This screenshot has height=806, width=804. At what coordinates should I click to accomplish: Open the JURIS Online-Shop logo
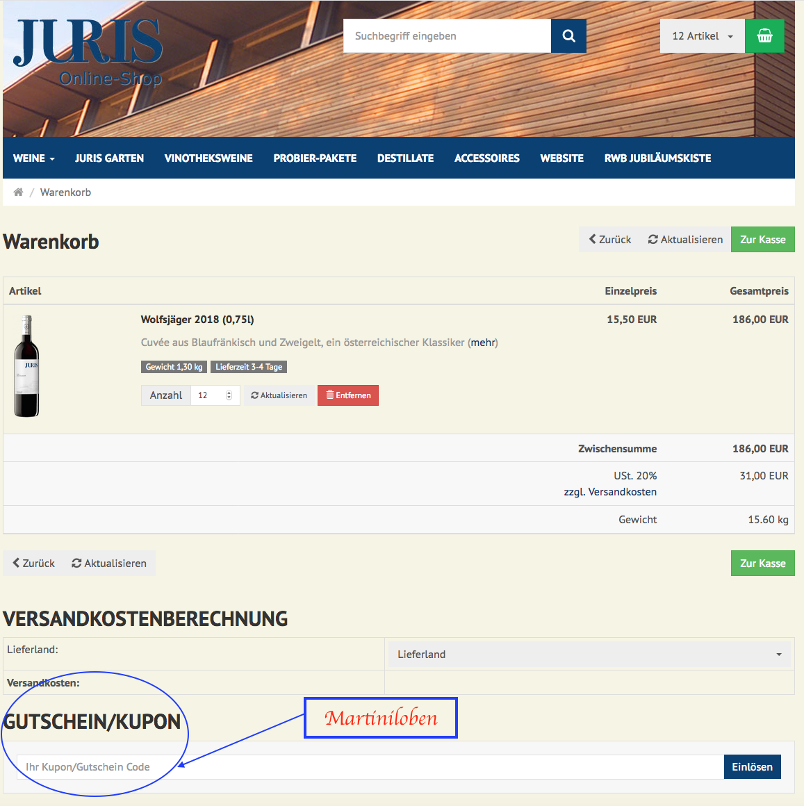(x=88, y=52)
